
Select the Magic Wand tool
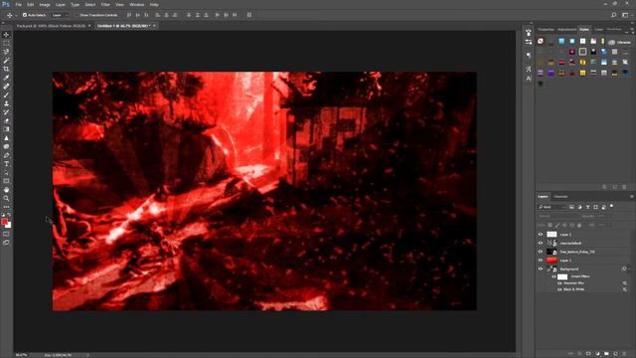6,60
